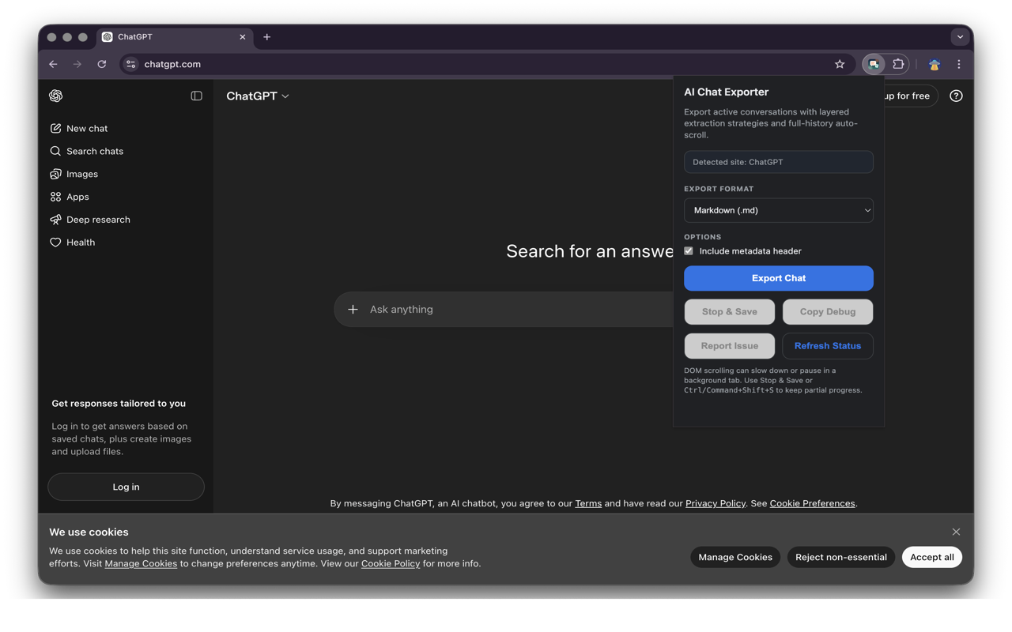1012x632 pixels.
Task: Open the Cookie Preferences link
Action: pos(812,503)
